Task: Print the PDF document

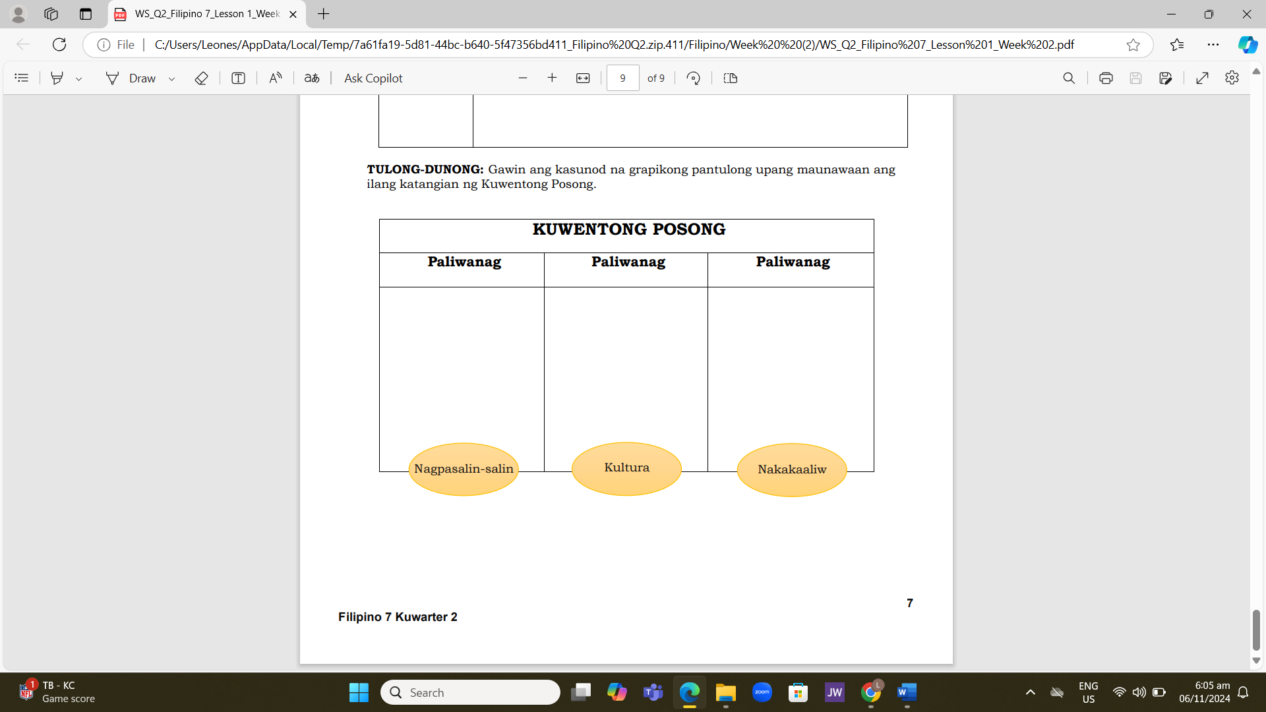Action: coord(1106,78)
